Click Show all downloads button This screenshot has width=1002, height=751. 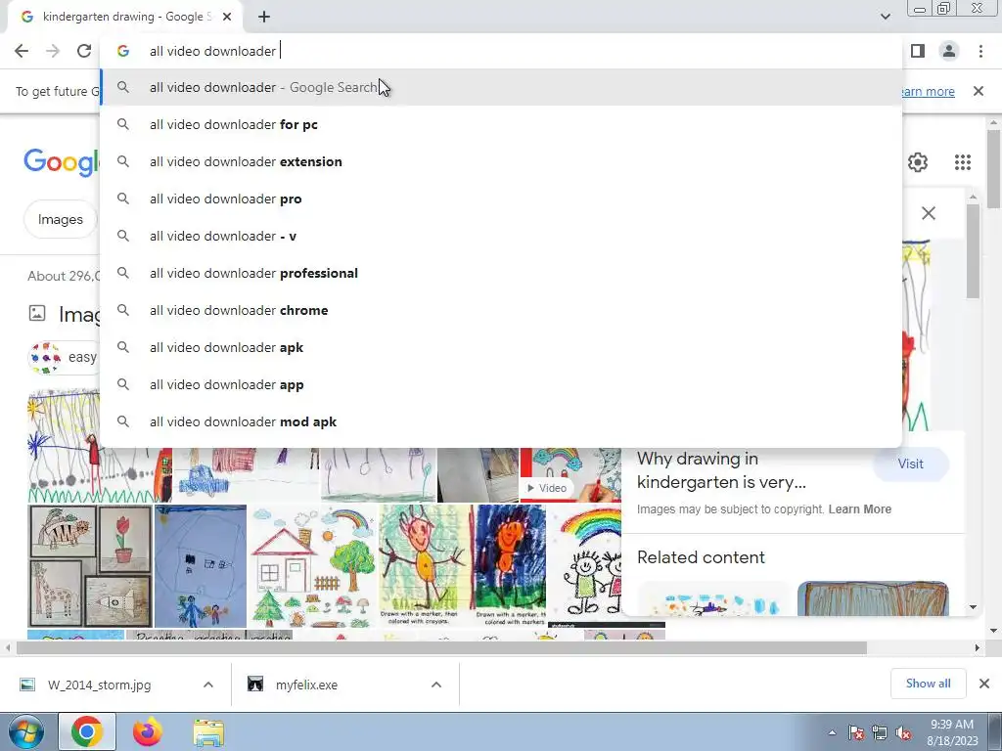(x=928, y=684)
